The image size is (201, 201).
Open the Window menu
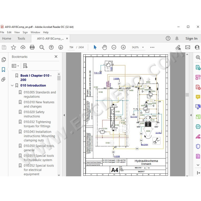pyautogui.click(x=35, y=32)
